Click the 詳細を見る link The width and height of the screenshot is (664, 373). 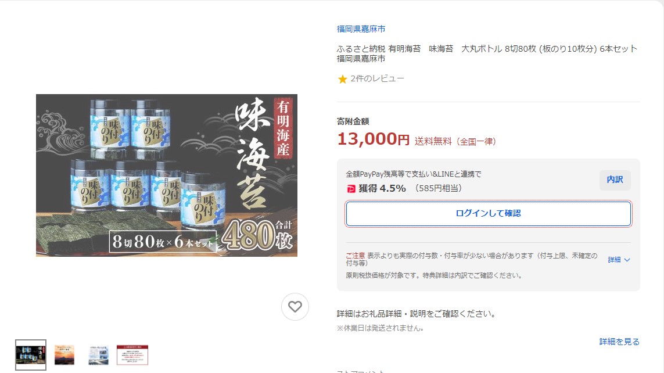tap(619, 341)
